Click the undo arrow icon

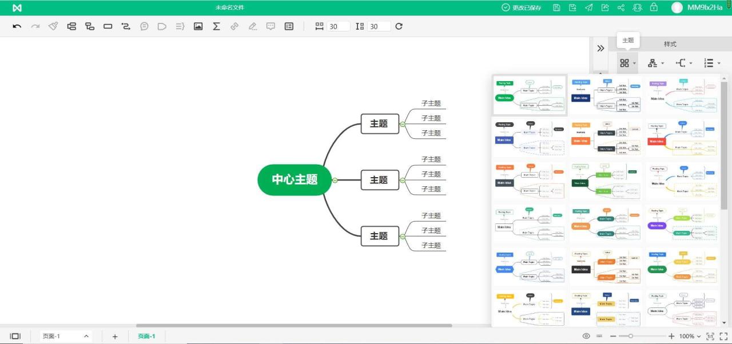point(17,26)
